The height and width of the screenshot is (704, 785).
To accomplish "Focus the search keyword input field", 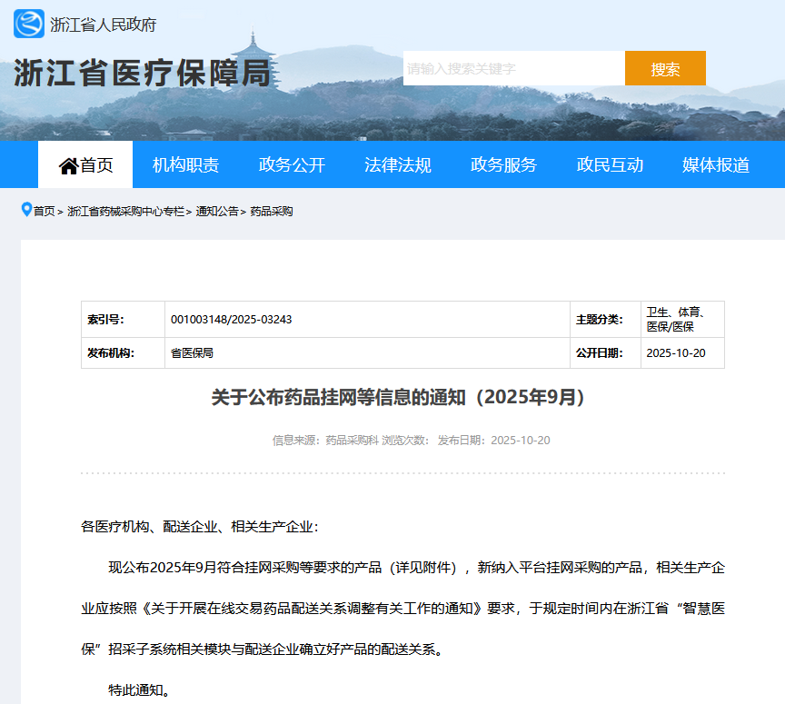I will 513,68.
